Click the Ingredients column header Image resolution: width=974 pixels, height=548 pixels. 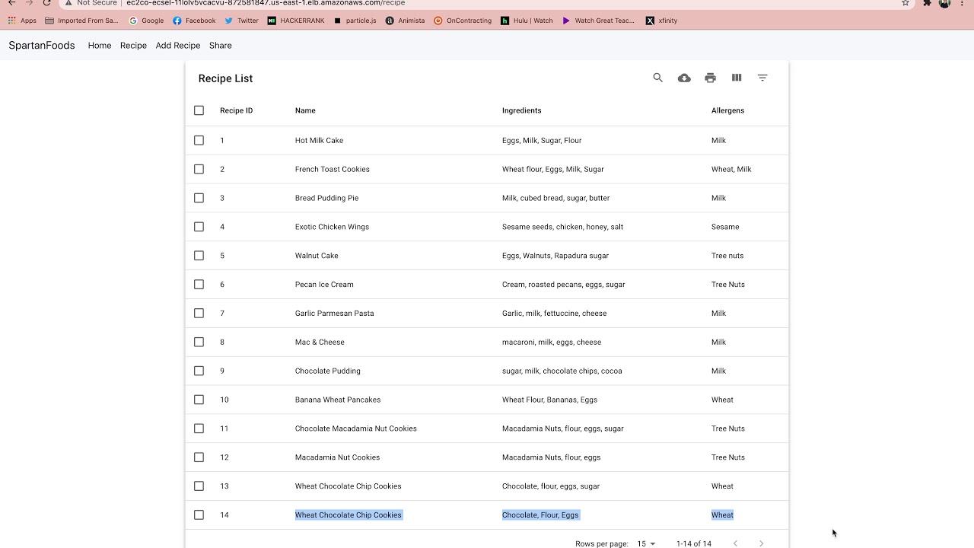point(521,110)
